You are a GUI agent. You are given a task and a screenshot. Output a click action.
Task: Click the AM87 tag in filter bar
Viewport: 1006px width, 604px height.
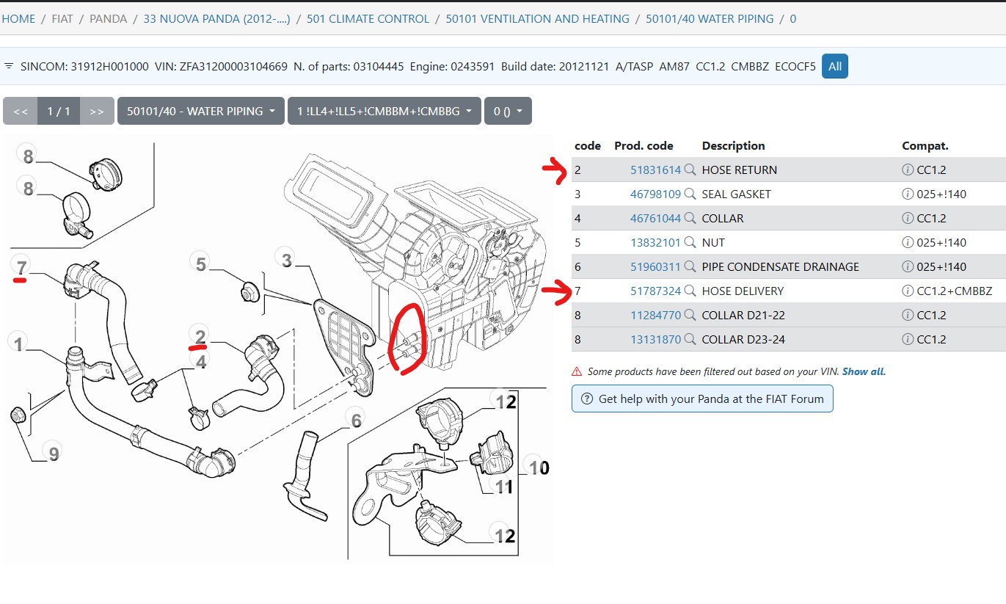pos(674,66)
